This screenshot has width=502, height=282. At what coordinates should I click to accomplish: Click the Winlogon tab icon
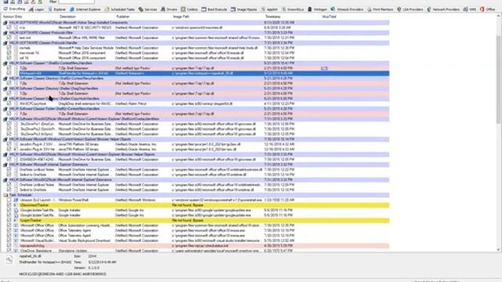click(310, 9)
